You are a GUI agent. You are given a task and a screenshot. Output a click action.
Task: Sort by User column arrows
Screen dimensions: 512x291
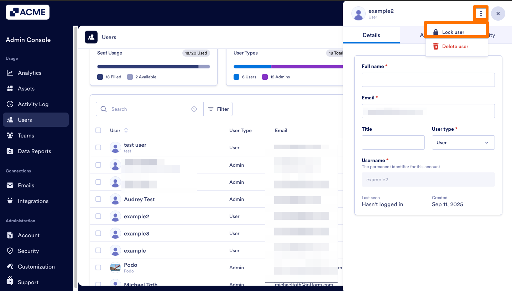tap(126, 130)
